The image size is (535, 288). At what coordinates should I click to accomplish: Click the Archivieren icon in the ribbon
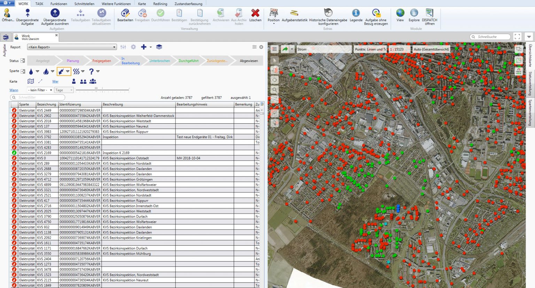[221, 15]
